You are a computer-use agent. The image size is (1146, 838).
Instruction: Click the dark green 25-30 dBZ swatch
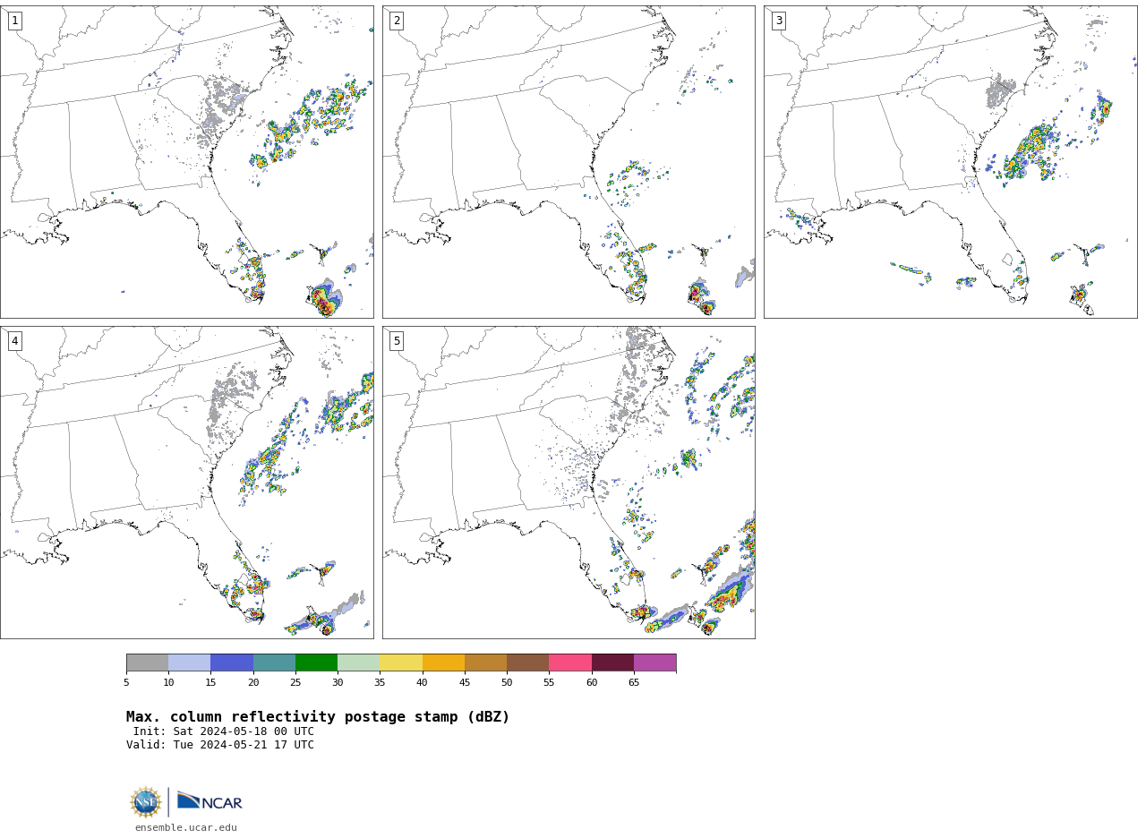316,663
